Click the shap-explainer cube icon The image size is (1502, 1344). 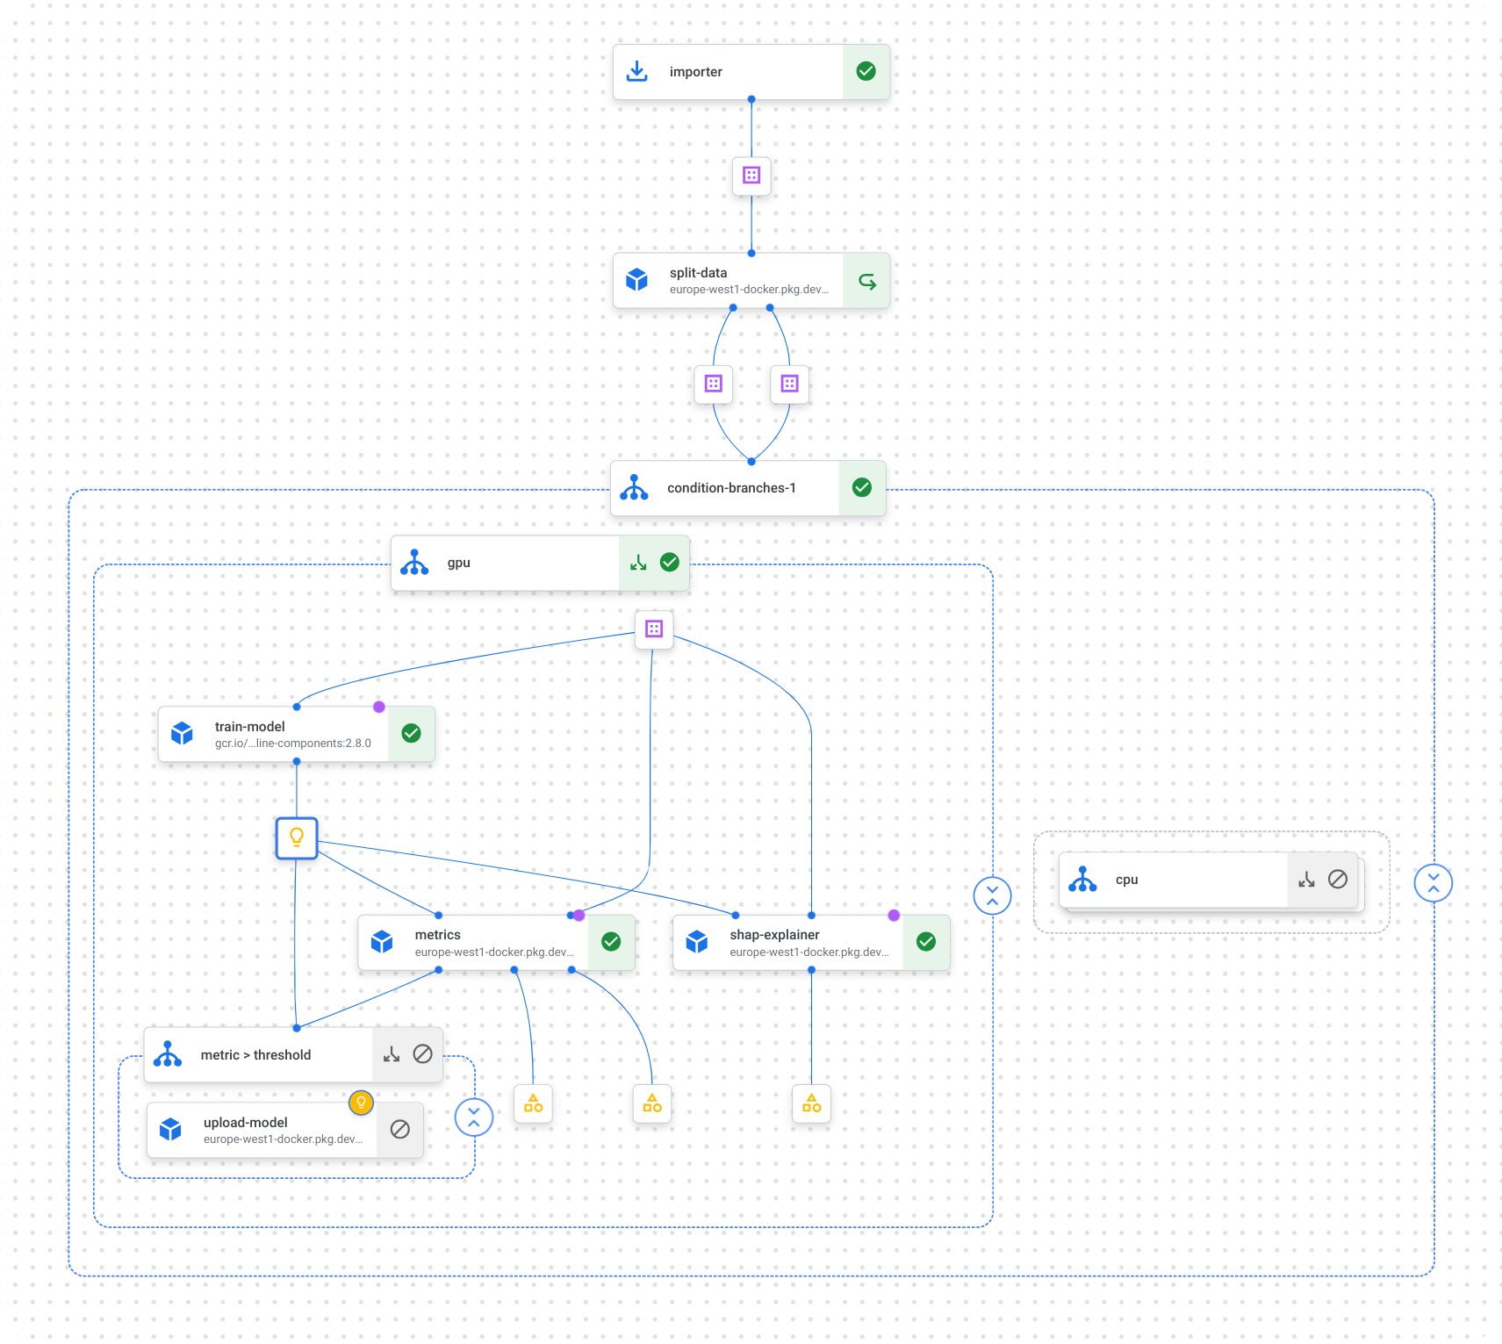[x=697, y=942]
